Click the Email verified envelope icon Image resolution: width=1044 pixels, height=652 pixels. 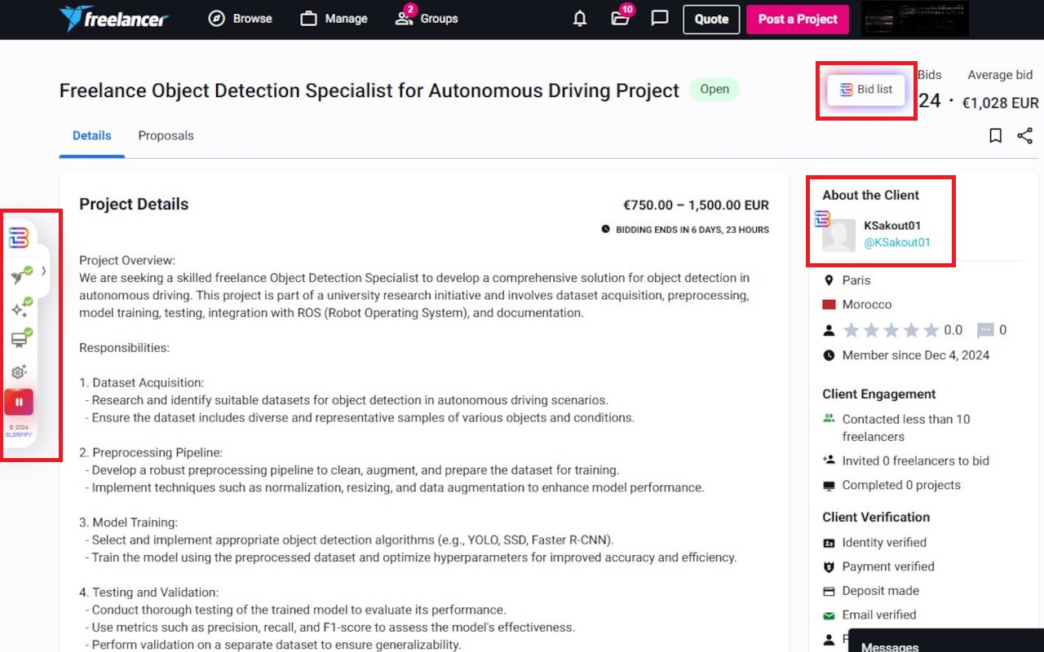(x=829, y=615)
